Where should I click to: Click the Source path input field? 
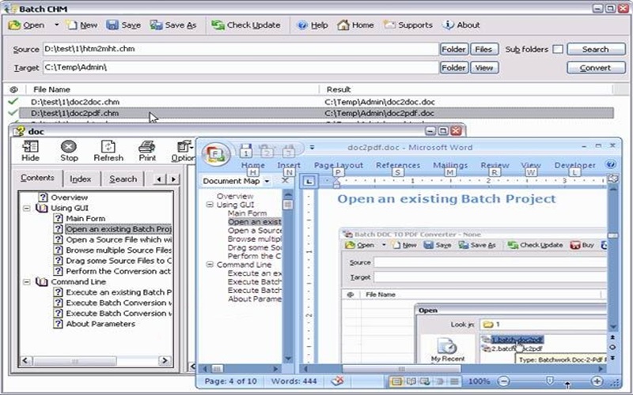[x=241, y=49]
